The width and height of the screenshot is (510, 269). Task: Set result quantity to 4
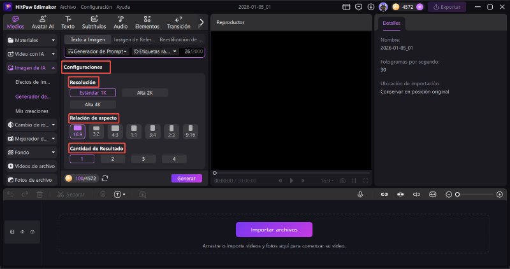point(174,159)
